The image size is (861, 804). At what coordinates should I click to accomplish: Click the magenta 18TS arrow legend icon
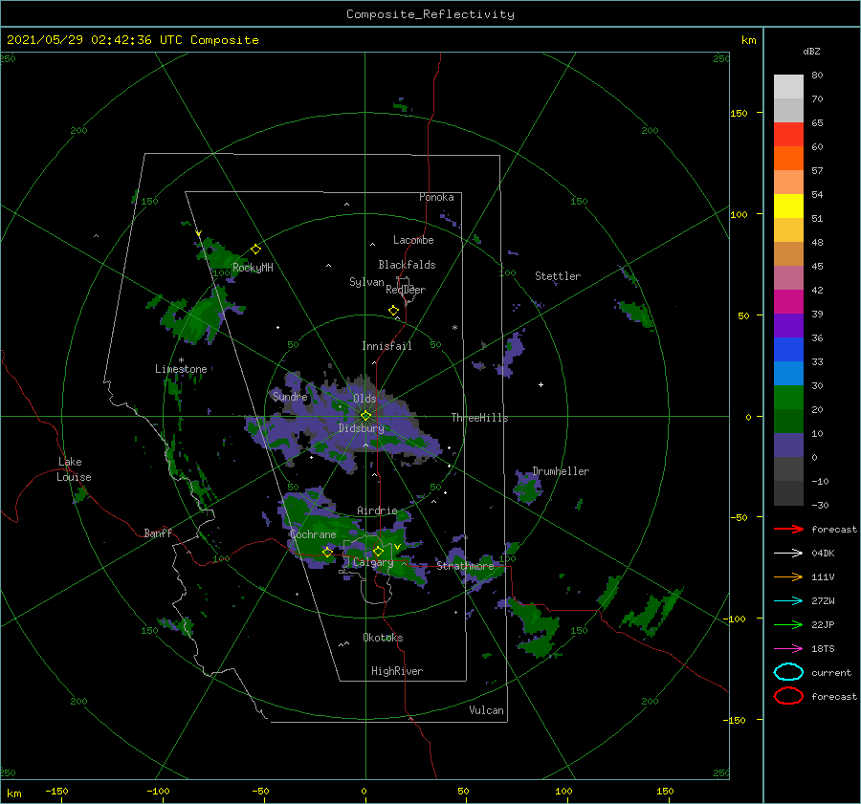788,649
